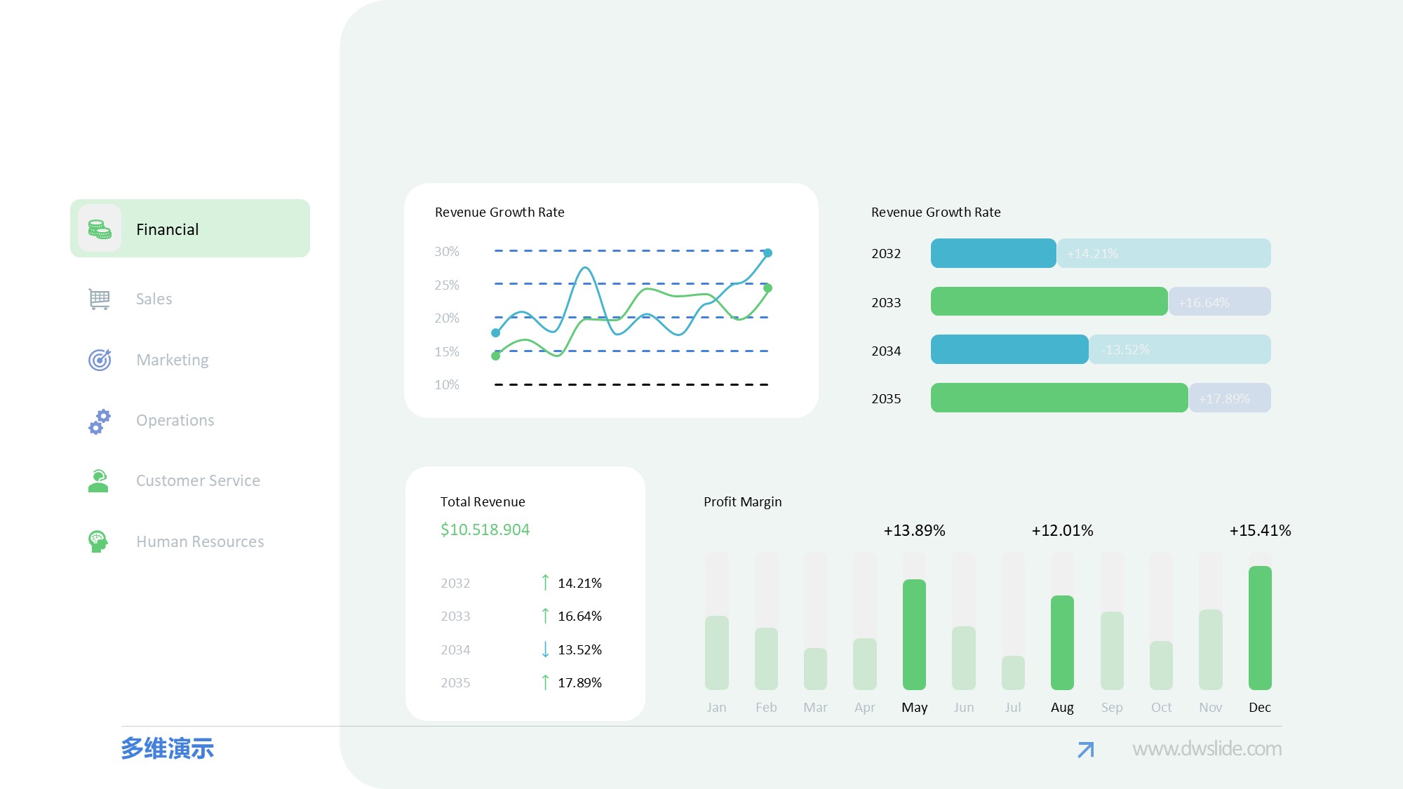Click the 2032 blue progress bar
The width and height of the screenshot is (1403, 789).
click(993, 253)
